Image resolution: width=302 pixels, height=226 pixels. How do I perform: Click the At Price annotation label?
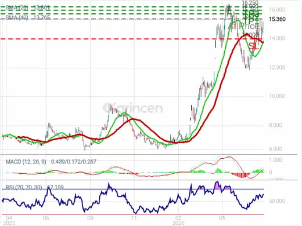click(244, 26)
